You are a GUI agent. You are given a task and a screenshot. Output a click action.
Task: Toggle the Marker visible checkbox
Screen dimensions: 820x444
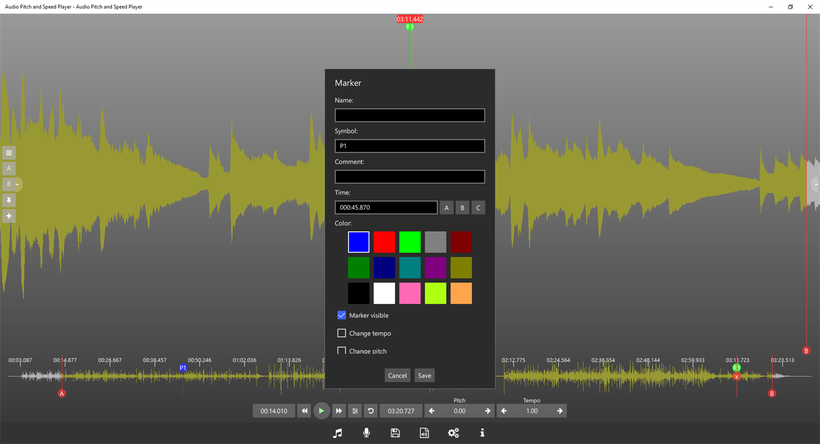[x=342, y=315]
